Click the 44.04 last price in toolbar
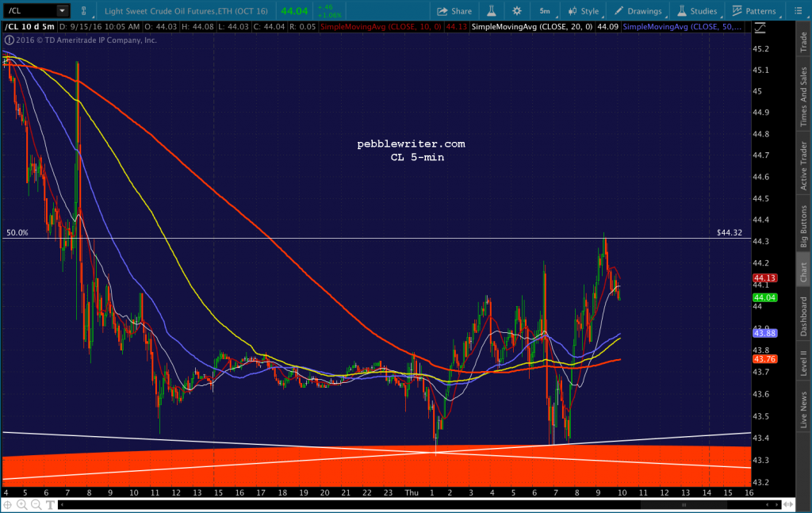This screenshot has width=812, height=513. (294, 11)
